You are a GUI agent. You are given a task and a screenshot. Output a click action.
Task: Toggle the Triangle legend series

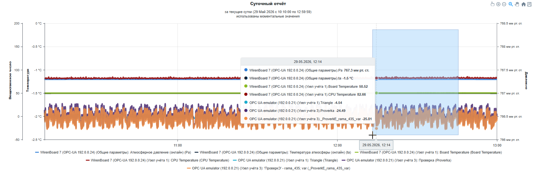pyautogui.click(x=285, y=161)
